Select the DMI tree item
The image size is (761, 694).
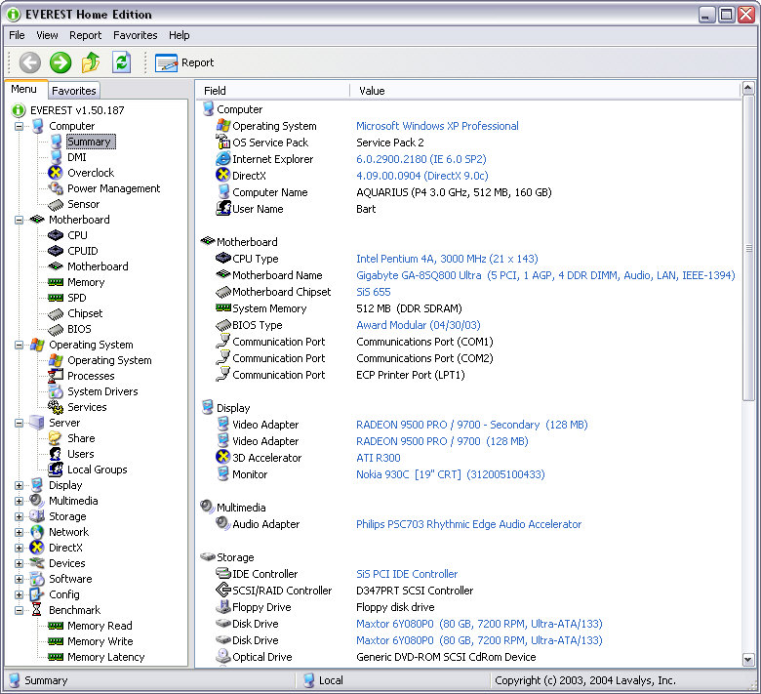coord(77,157)
